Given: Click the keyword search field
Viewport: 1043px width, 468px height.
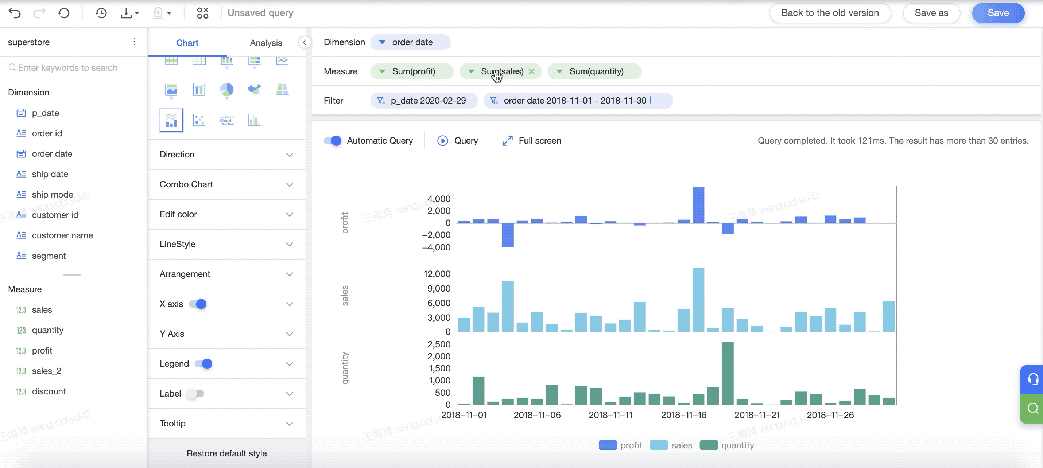Looking at the screenshot, I should pyautogui.click(x=74, y=67).
